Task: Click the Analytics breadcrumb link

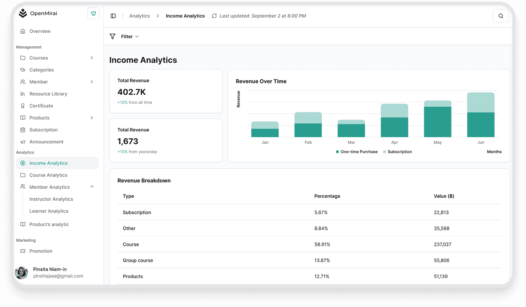Action: 139,16
